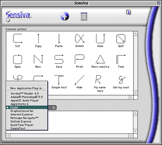Click up arrow of lower panel scrollbar

click(x=135, y=113)
